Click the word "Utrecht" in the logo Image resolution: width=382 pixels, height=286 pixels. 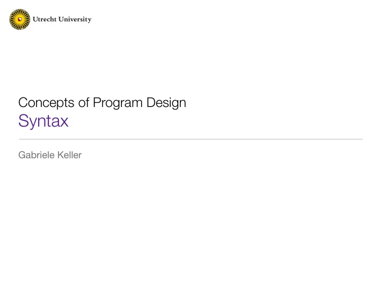(45, 19)
